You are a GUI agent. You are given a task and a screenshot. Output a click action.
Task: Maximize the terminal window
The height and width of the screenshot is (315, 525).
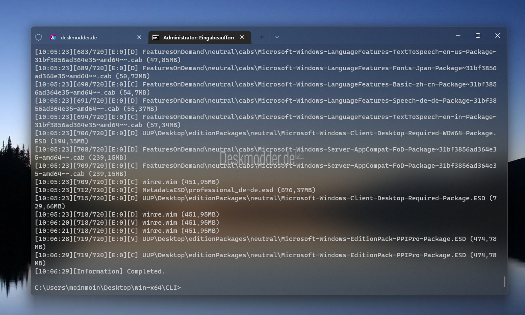tap(478, 36)
